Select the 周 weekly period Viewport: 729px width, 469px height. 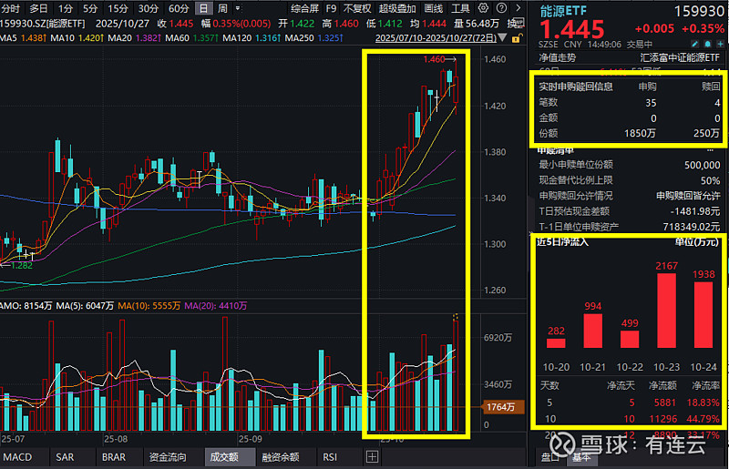(x=222, y=8)
